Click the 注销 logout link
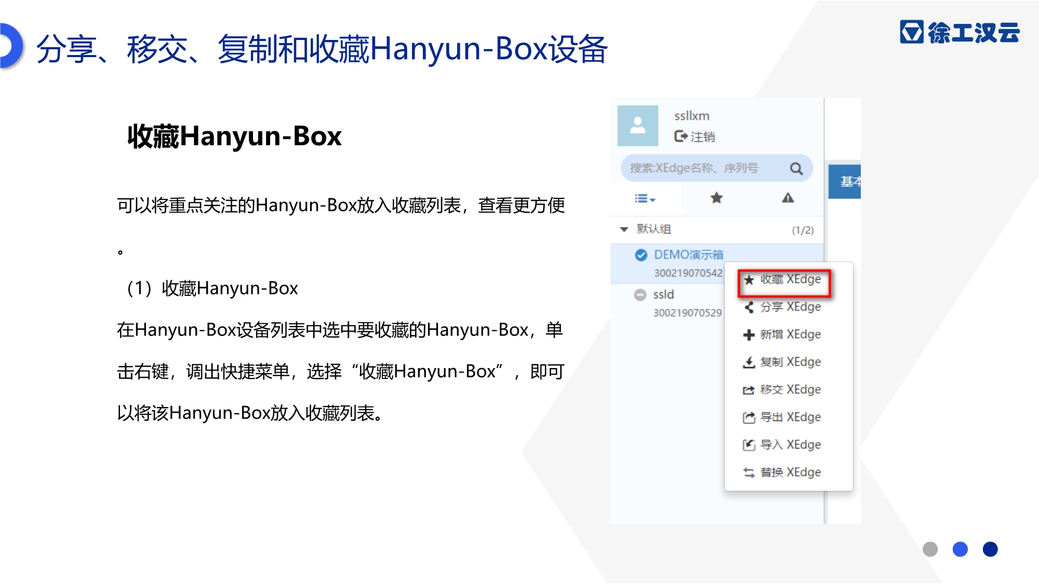This screenshot has height=584, width=1039. [x=695, y=137]
